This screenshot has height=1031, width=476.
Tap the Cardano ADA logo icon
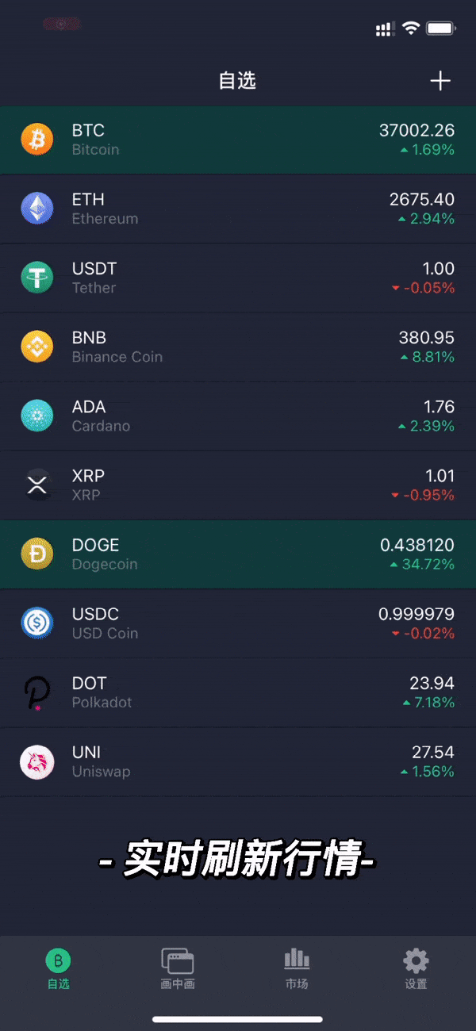pos(36,416)
